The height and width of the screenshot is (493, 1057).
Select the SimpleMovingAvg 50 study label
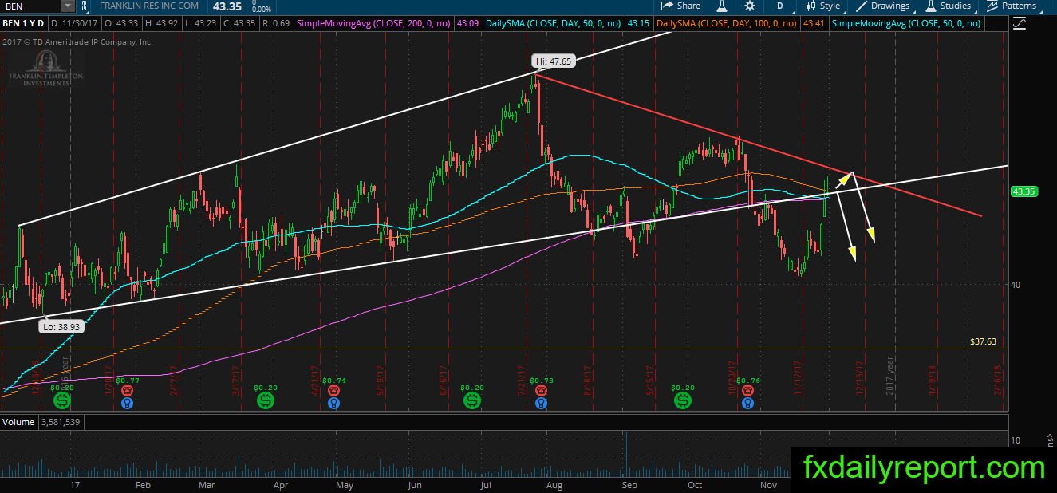point(906,23)
